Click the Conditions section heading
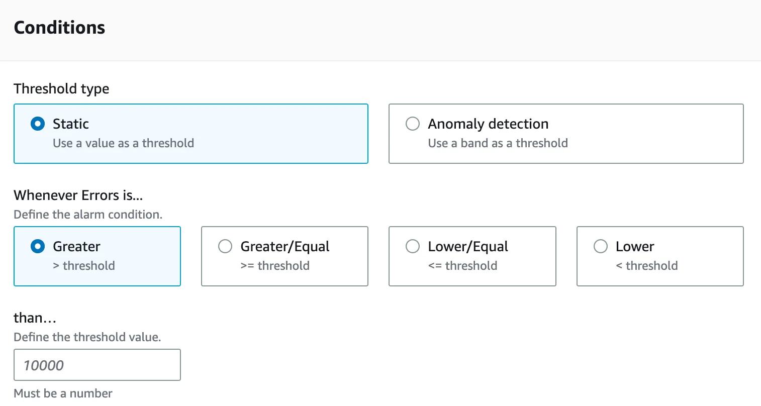Viewport: 761px width, 406px height. tap(59, 28)
